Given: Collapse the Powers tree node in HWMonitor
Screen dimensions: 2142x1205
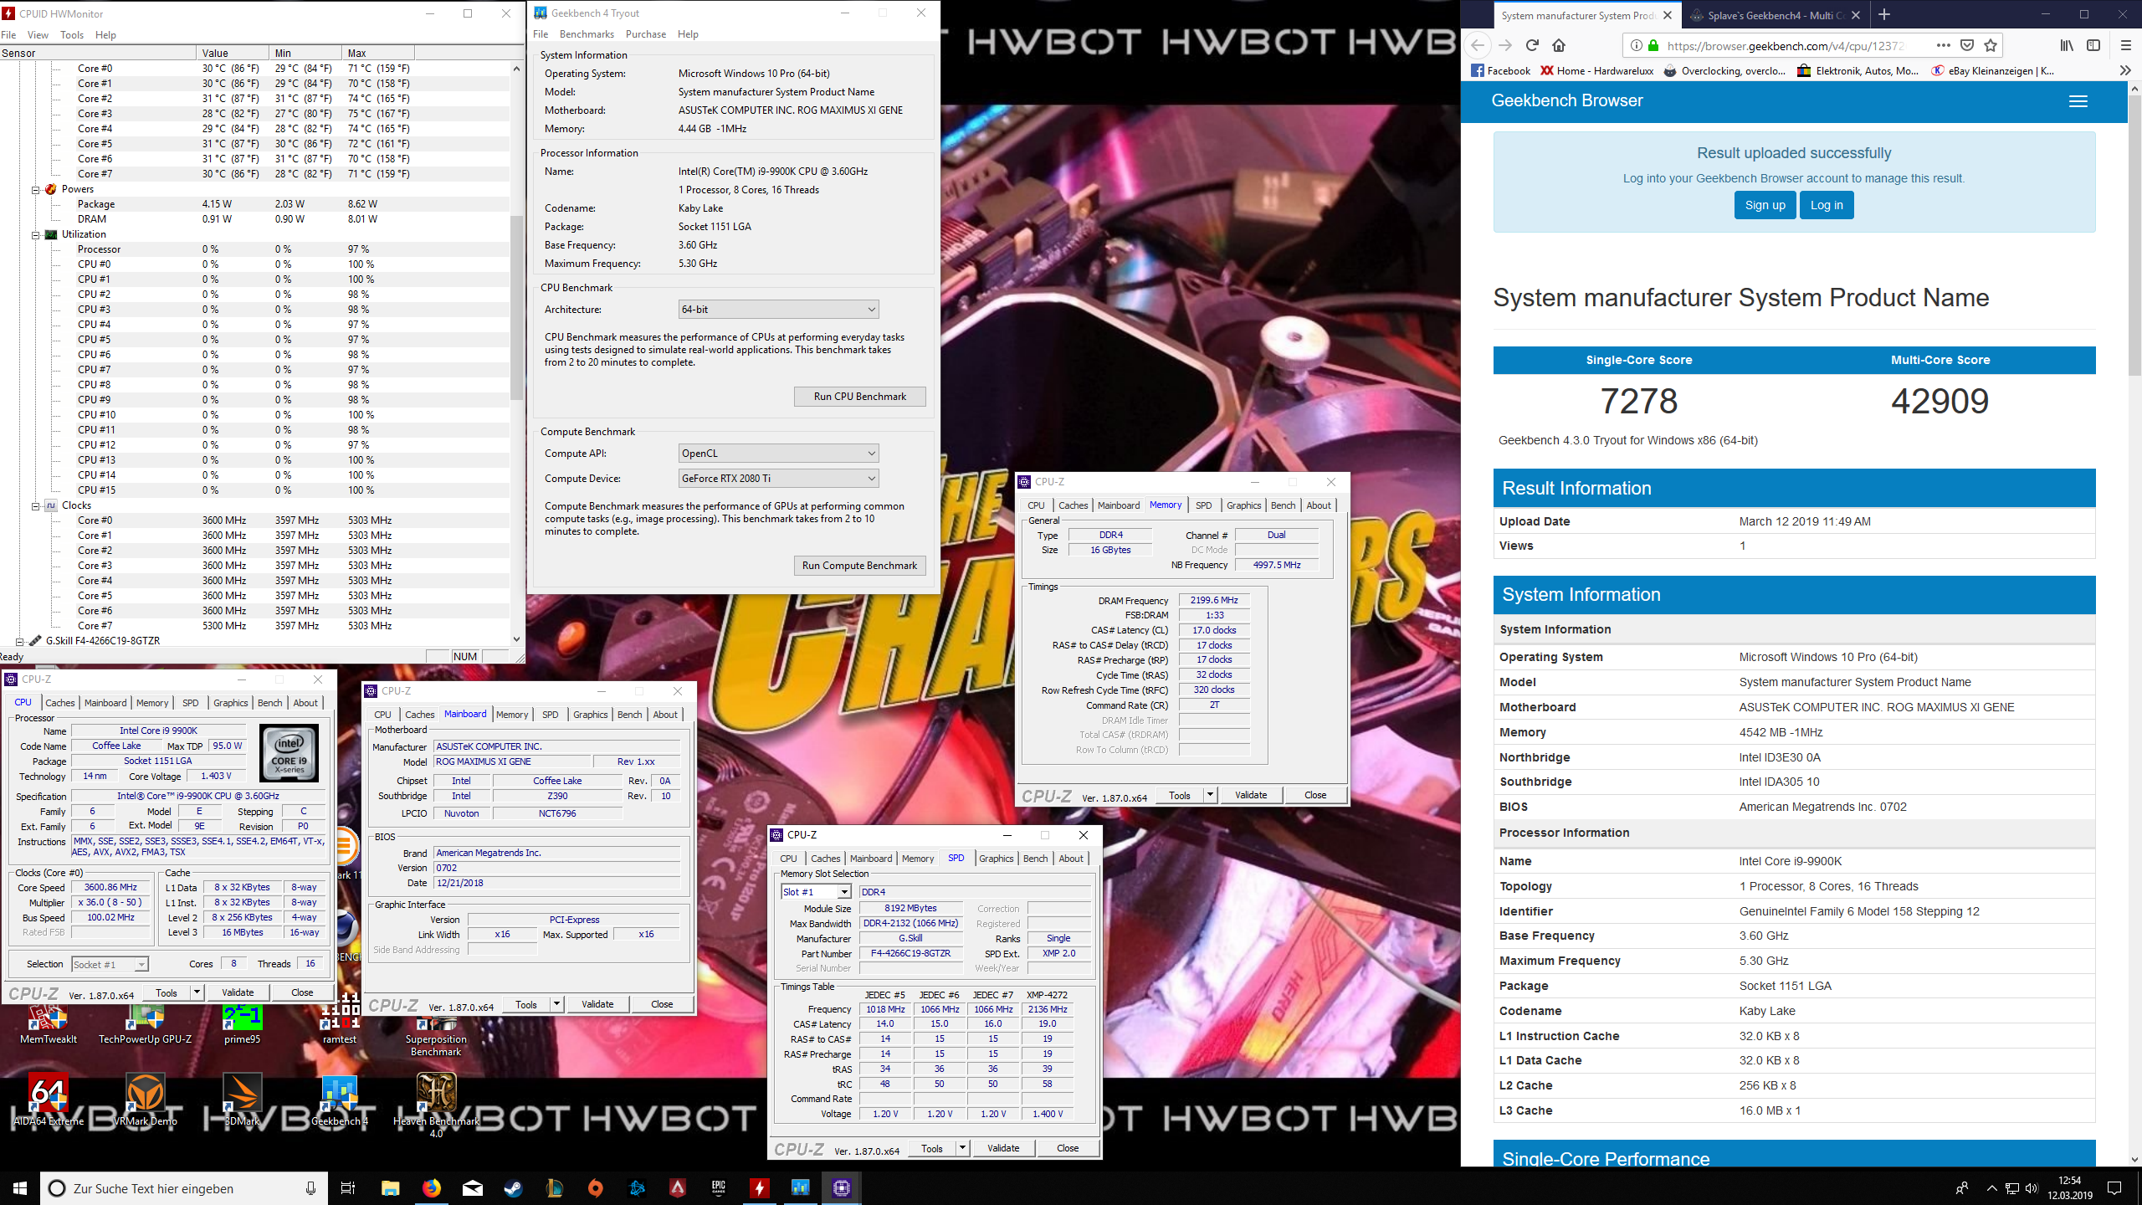Looking at the screenshot, I should pyautogui.click(x=36, y=190).
